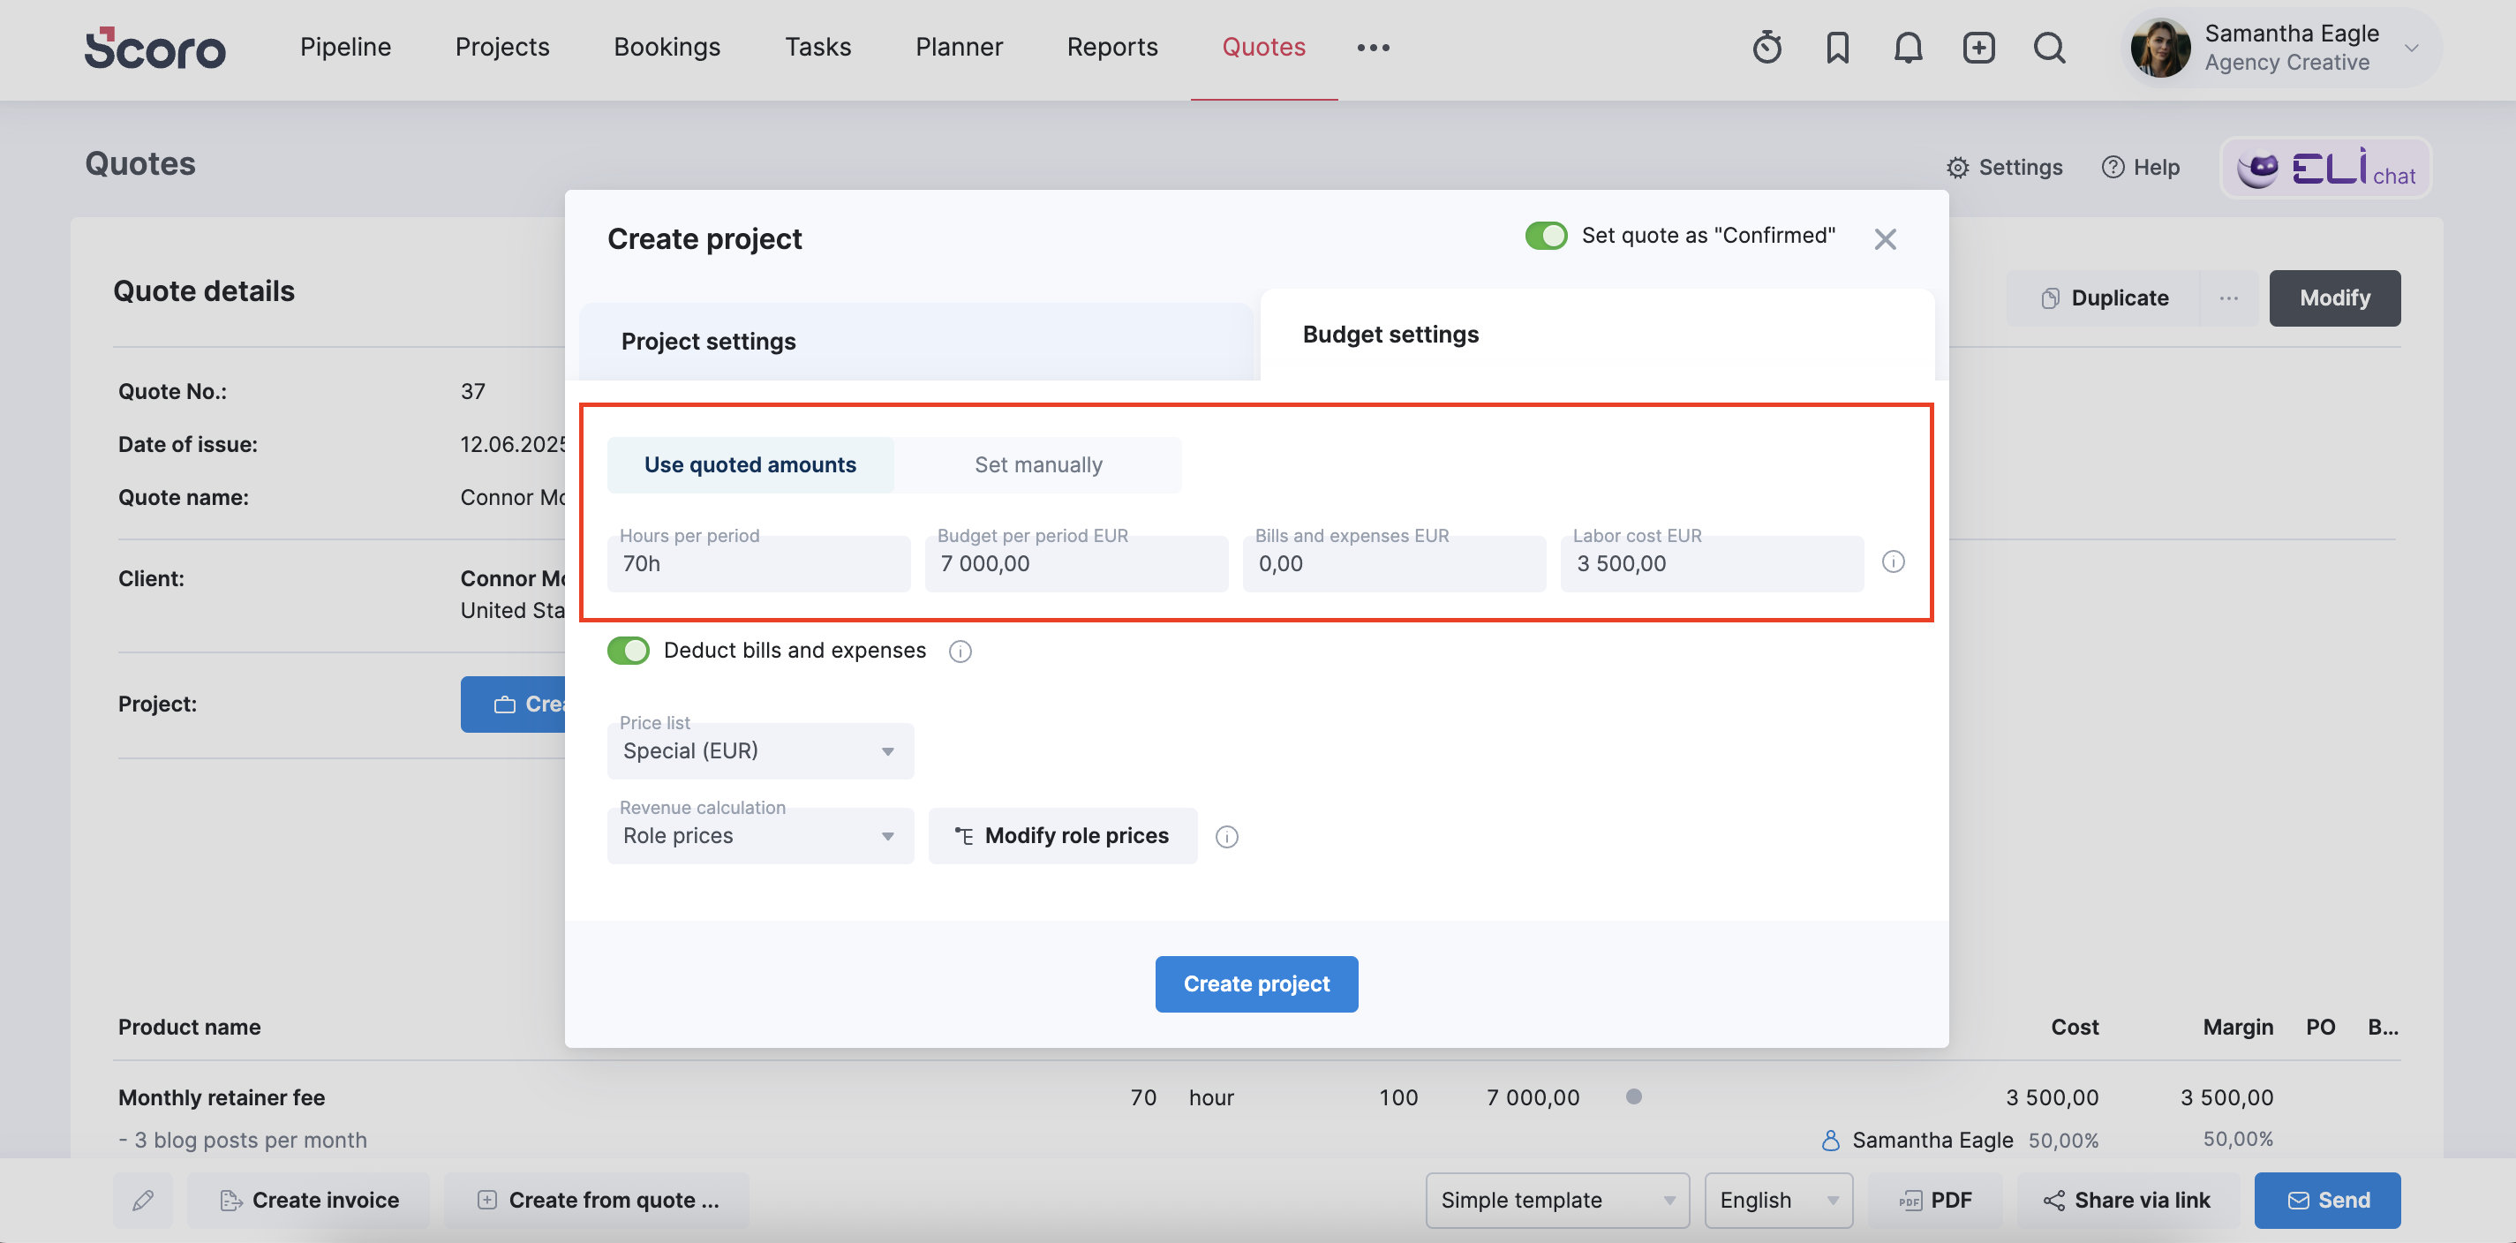Click the blue Create project button
Viewport: 2516px width, 1243px height.
(1256, 983)
